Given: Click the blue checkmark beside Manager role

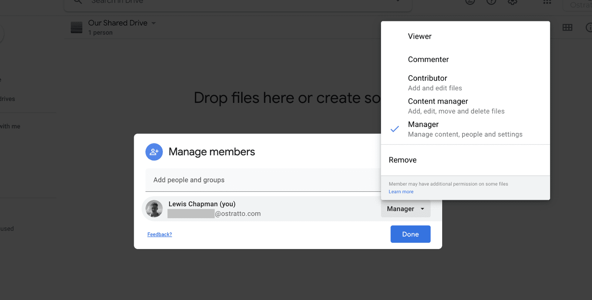Looking at the screenshot, I should click(x=395, y=129).
